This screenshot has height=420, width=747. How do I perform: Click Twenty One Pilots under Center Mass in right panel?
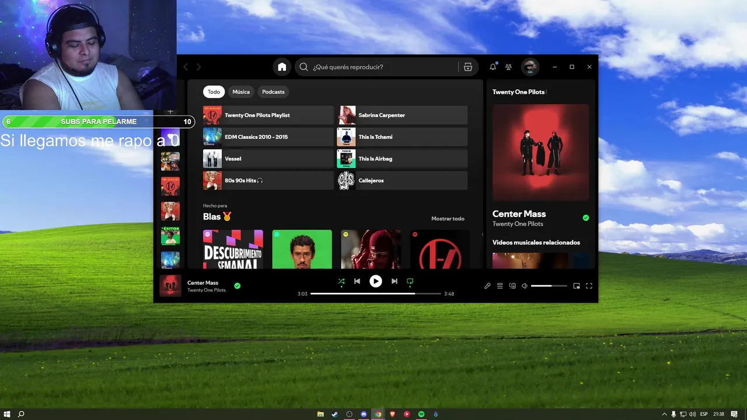(518, 224)
